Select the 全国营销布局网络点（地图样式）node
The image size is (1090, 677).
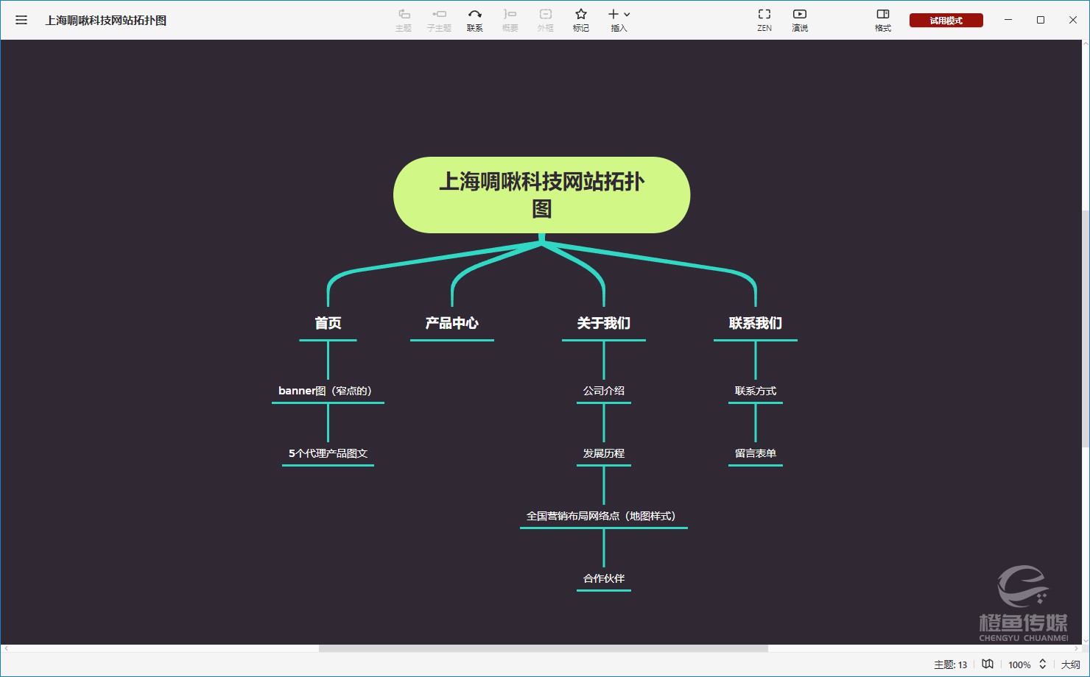604,516
